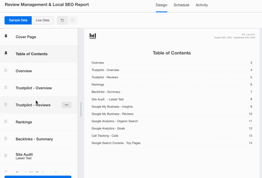This screenshot has width=262, height=178.
Task: Open the Call Tracking - Calls contents entry
Action: pyautogui.click(x=104, y=136)
